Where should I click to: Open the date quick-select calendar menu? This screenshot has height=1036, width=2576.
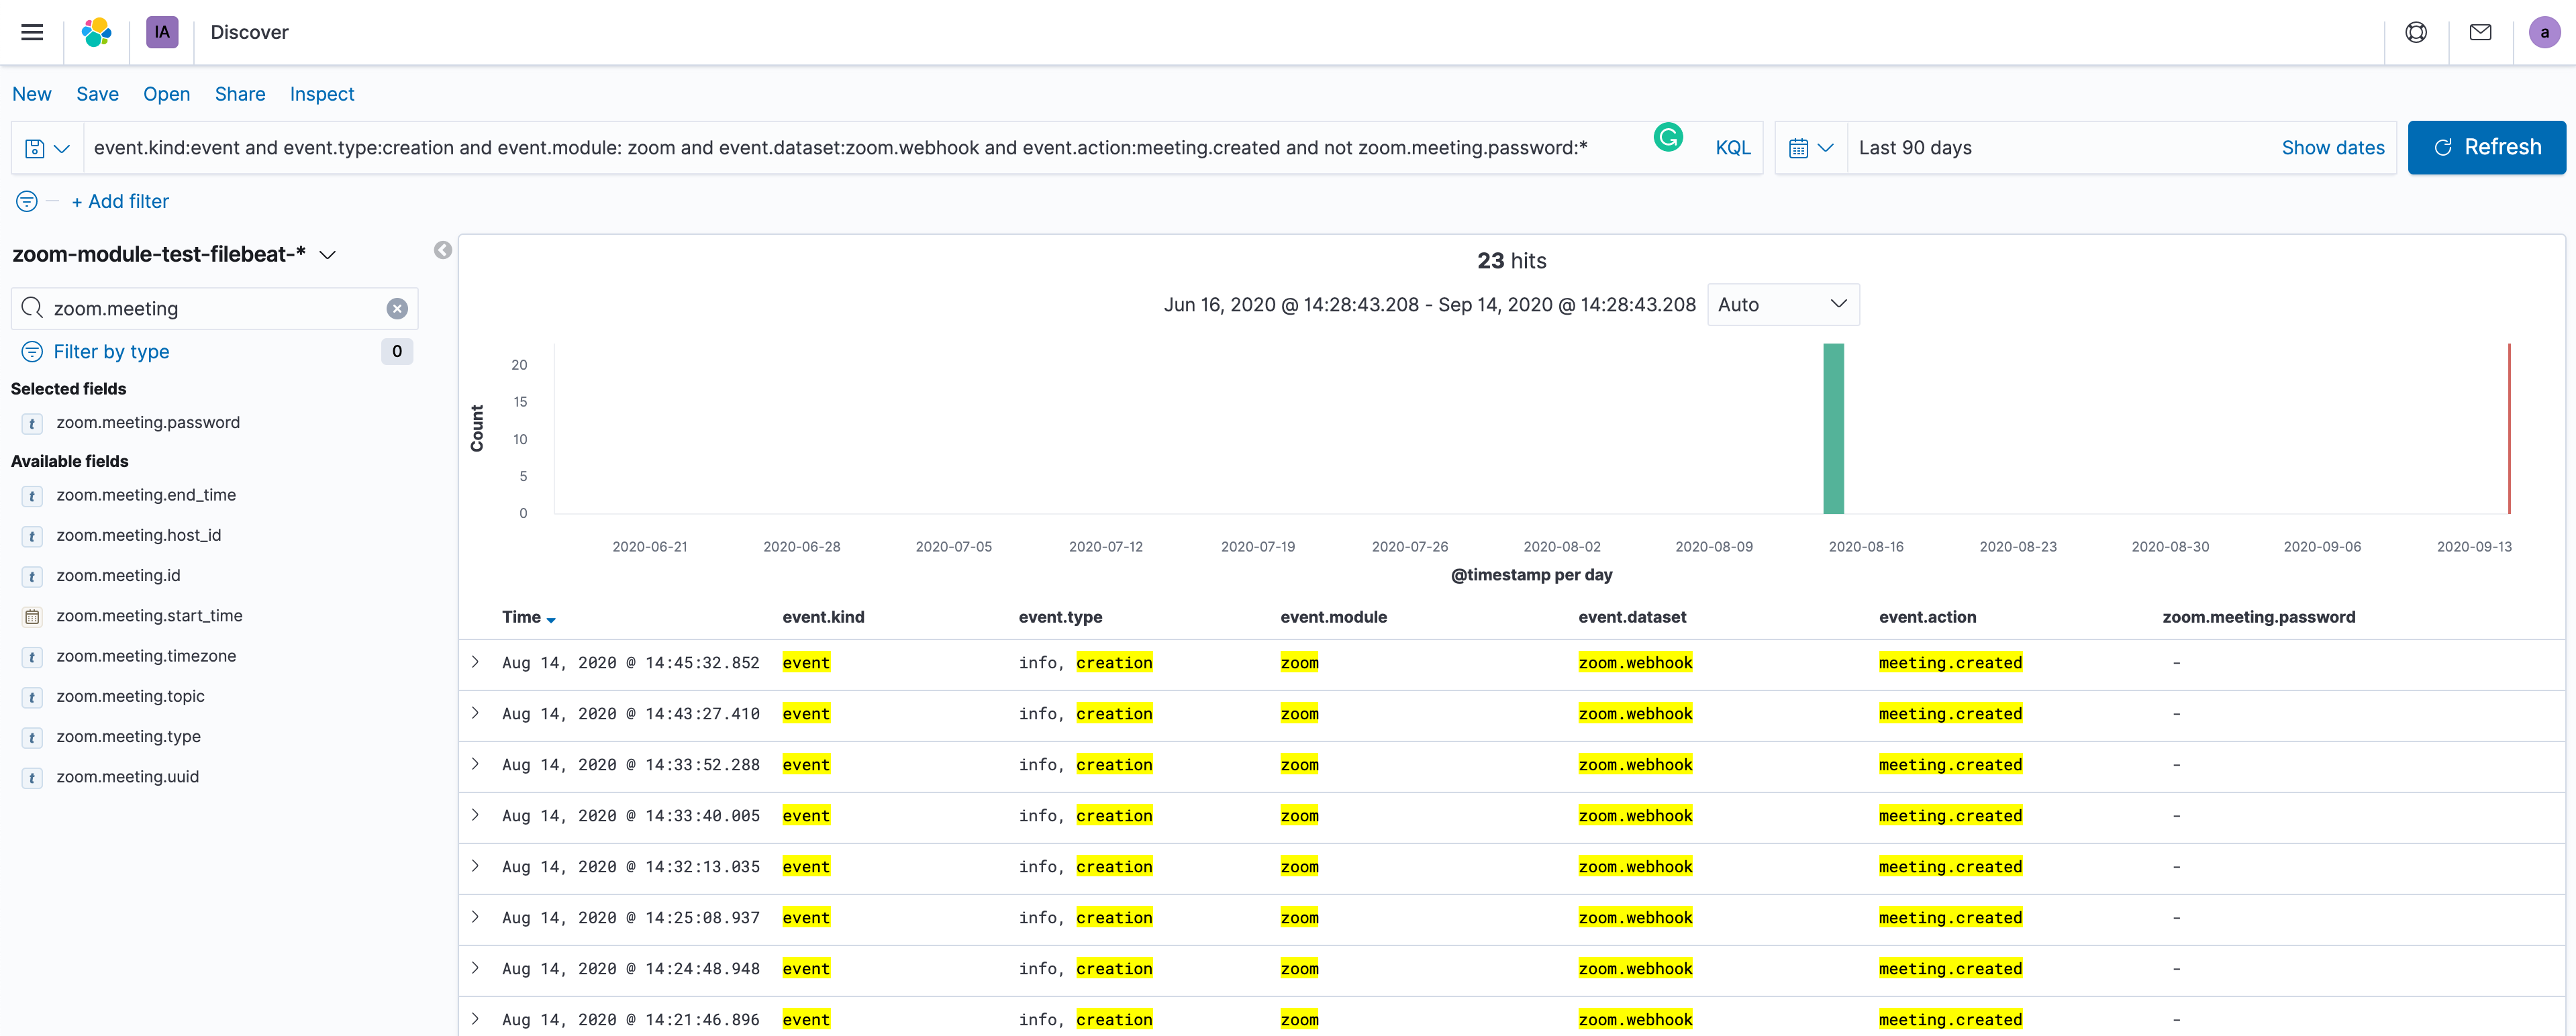click(1810, 148)
